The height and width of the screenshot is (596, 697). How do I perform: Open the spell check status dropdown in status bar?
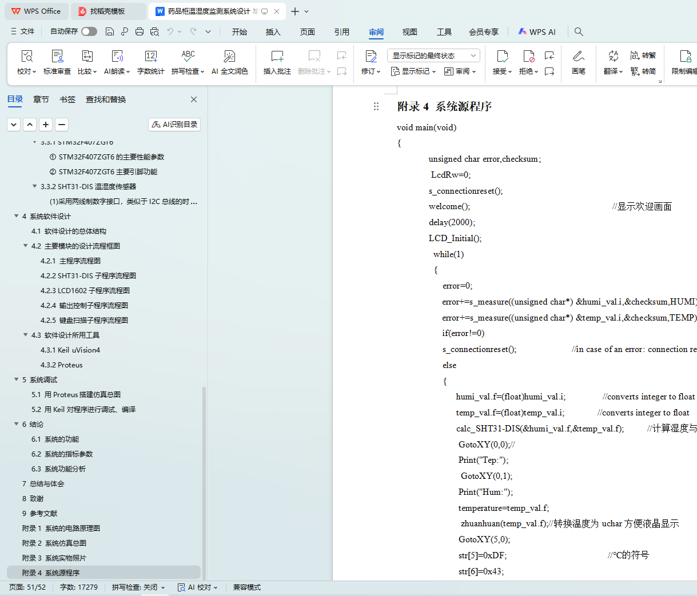138,587
